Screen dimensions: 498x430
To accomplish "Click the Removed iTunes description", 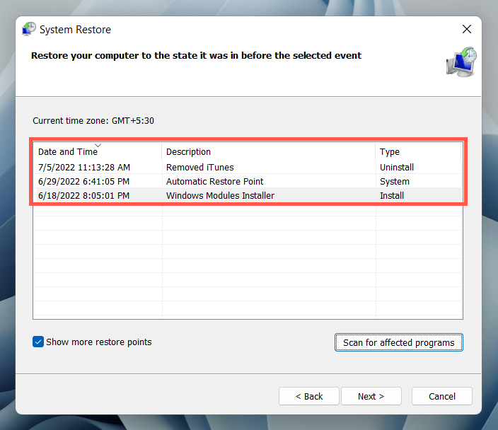I will (x=199, y=167).
